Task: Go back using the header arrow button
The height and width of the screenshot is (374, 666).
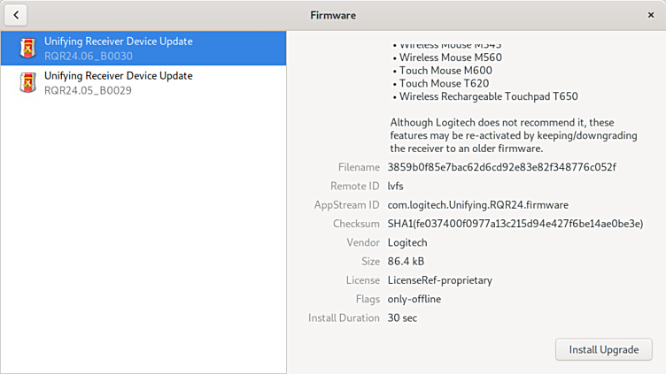Action: click(15, 15)
